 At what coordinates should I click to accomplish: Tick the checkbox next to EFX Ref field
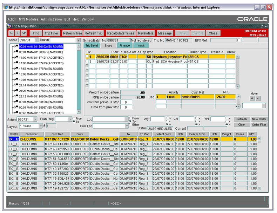tap(239, 40)
